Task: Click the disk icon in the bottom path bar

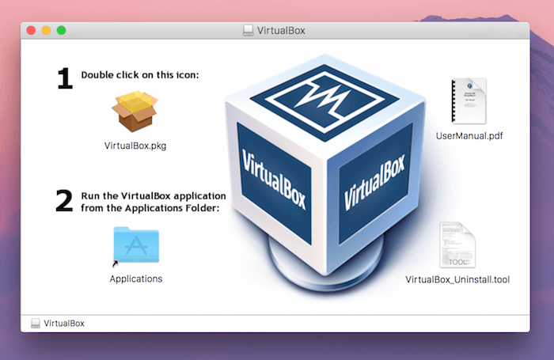Action: (x=36, y=323)
